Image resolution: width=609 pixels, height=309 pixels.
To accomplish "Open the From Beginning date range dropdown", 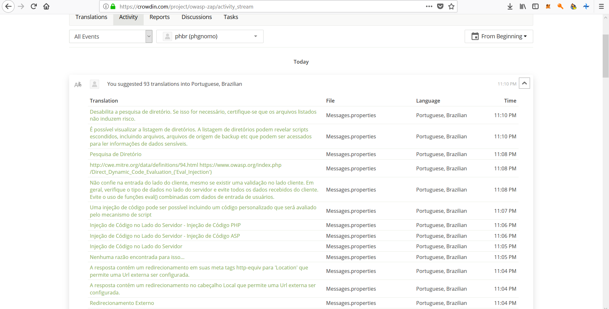I will click(x=499, y=36).
